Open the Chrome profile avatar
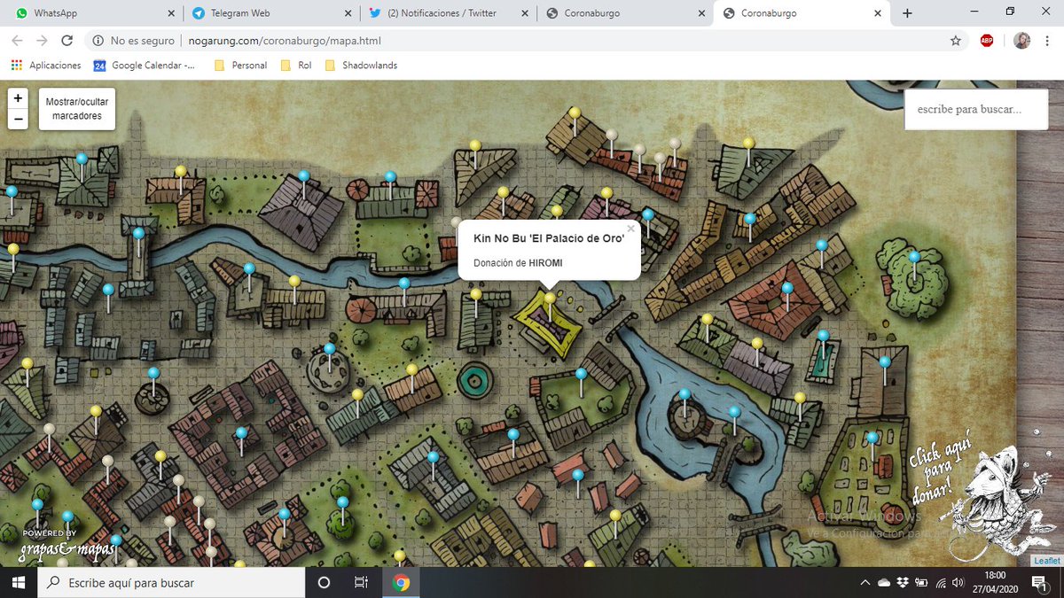 coord(1021,41)
